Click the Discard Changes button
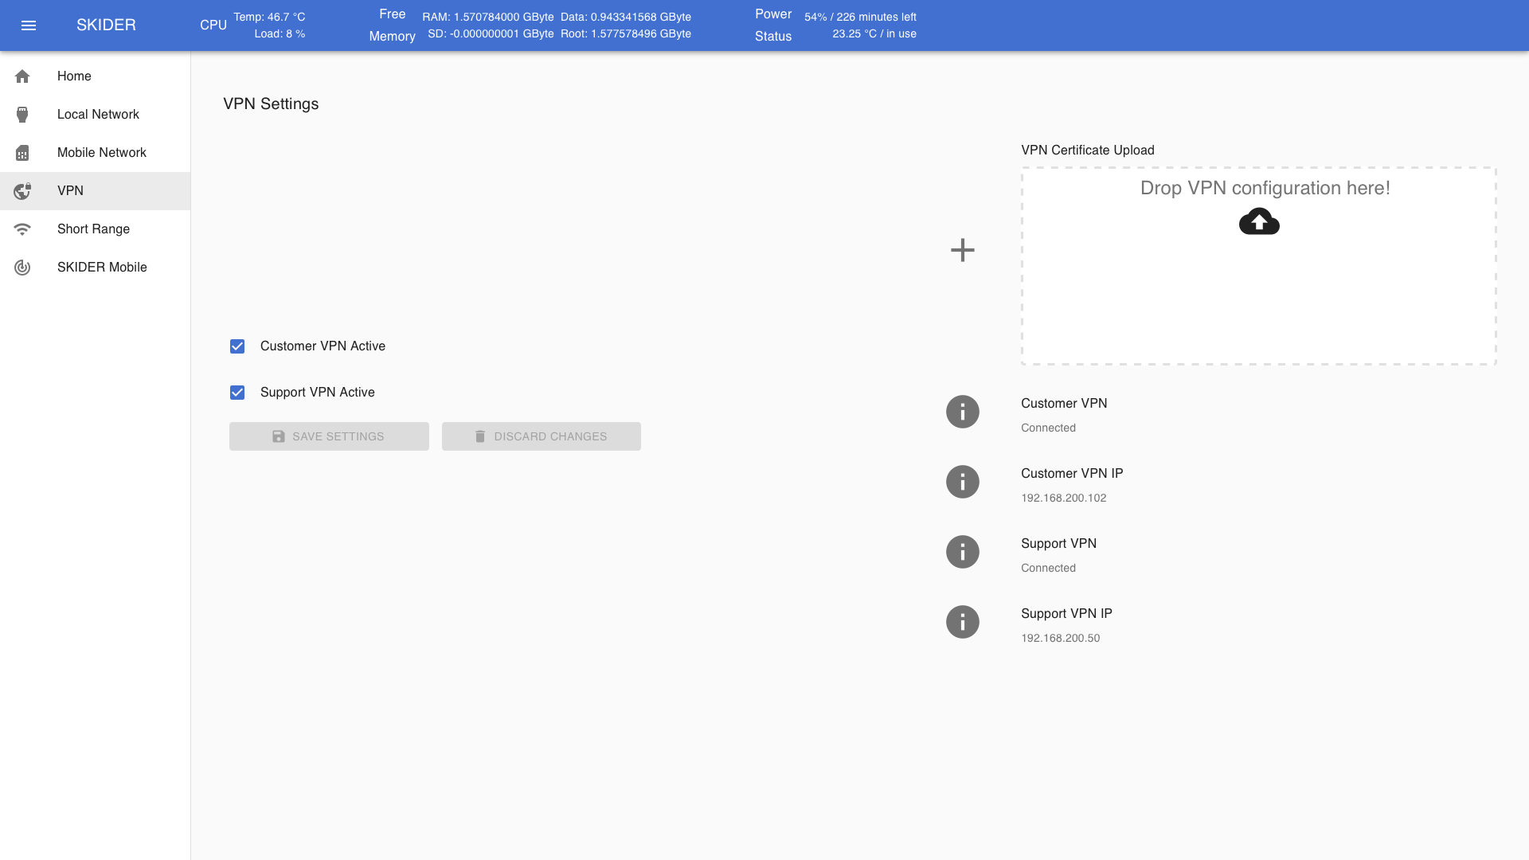The image size is (1529, 860). pos(542,436)
